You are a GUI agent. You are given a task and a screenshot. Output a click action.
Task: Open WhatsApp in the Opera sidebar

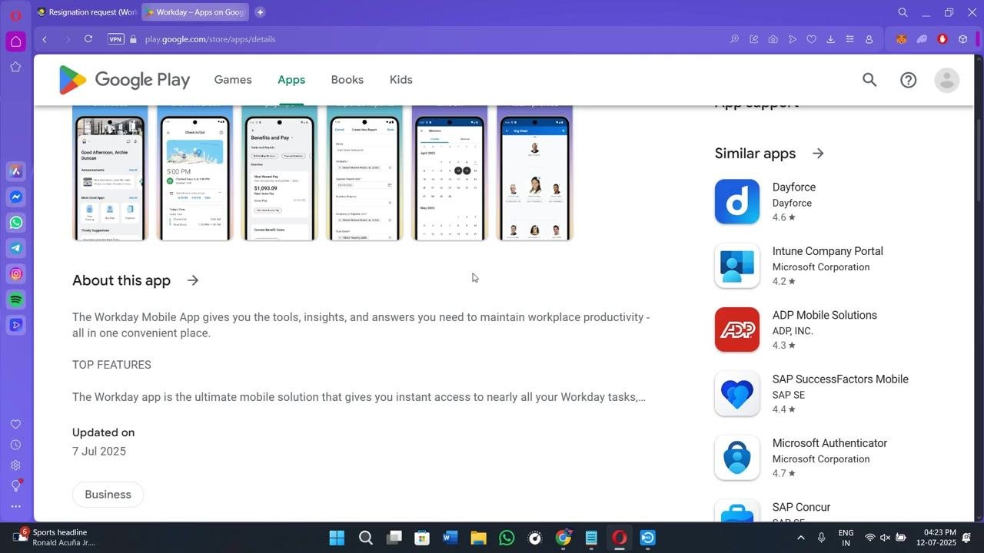click(16, 223)
